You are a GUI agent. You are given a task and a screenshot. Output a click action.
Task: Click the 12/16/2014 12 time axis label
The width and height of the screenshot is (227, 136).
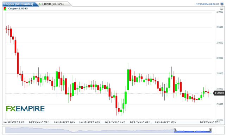(x=64, y=122)
